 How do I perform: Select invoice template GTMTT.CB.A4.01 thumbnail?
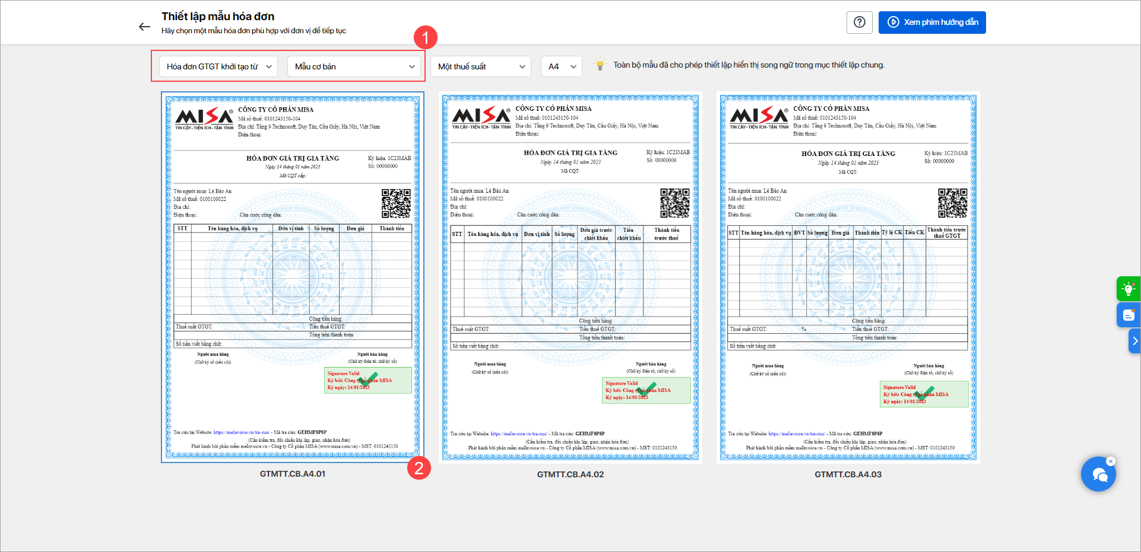[293, 277]
